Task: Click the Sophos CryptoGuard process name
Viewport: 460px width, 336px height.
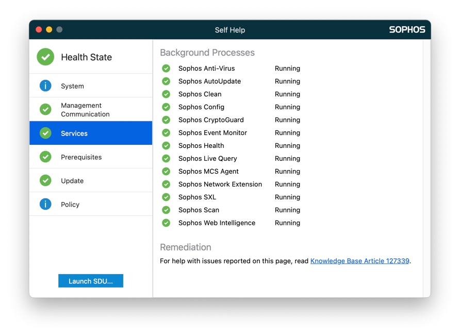Action: coord(211,120)
